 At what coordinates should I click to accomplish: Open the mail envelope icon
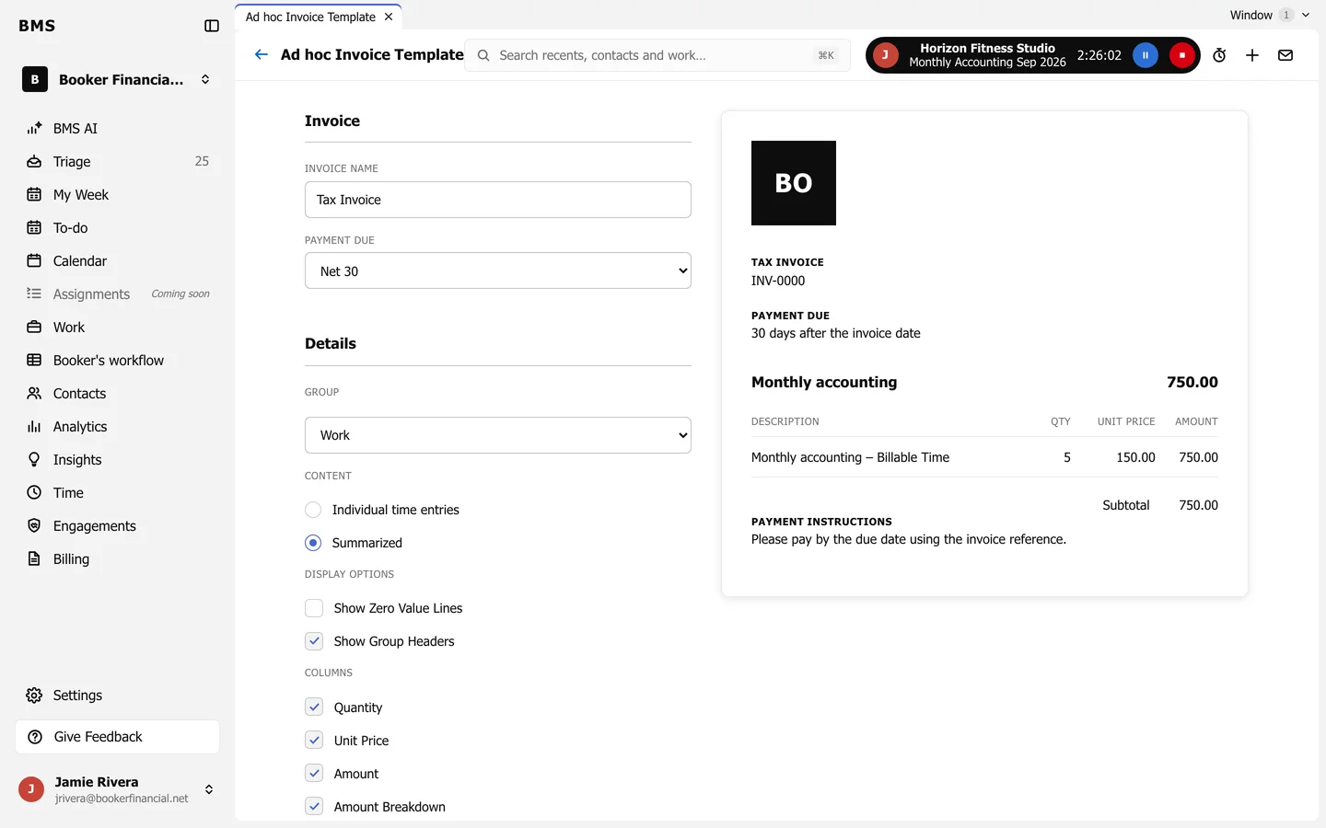tap(1285, 55)
